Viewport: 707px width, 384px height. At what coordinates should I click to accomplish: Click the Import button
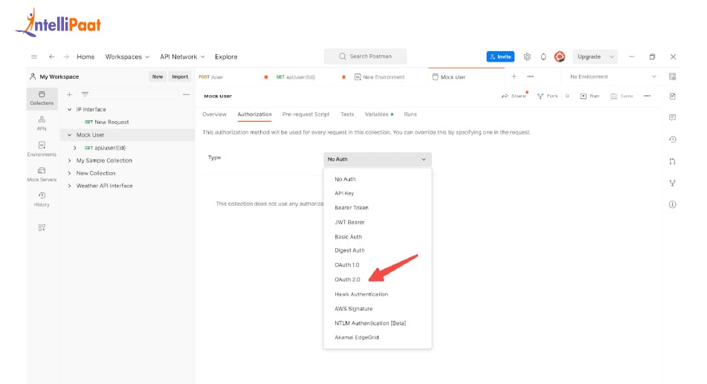180,77
